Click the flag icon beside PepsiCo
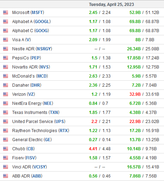164x181 pixels. click(6, 58)
